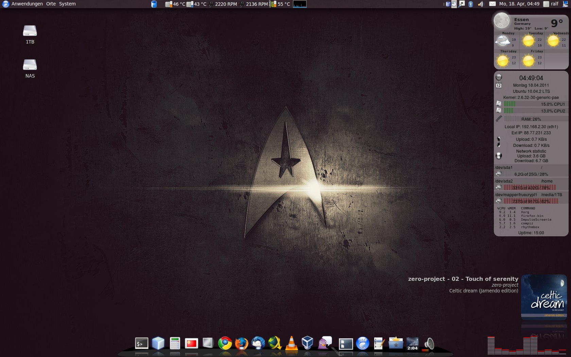Click the clock applet icon in tray
This screenshot has width=571, height=357.
click(454, 4)
